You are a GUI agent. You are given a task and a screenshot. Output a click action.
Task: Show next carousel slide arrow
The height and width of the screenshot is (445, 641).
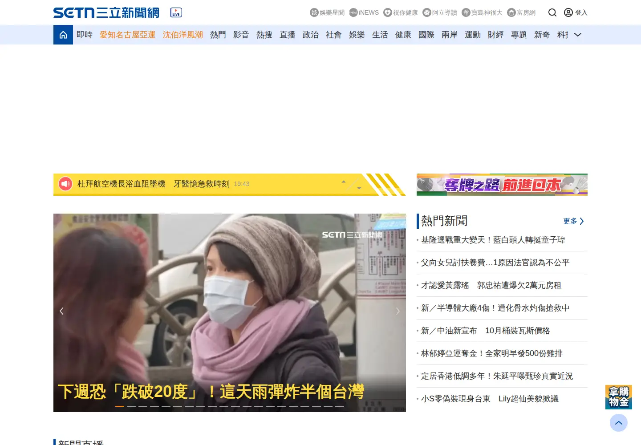tap(398, 311)
